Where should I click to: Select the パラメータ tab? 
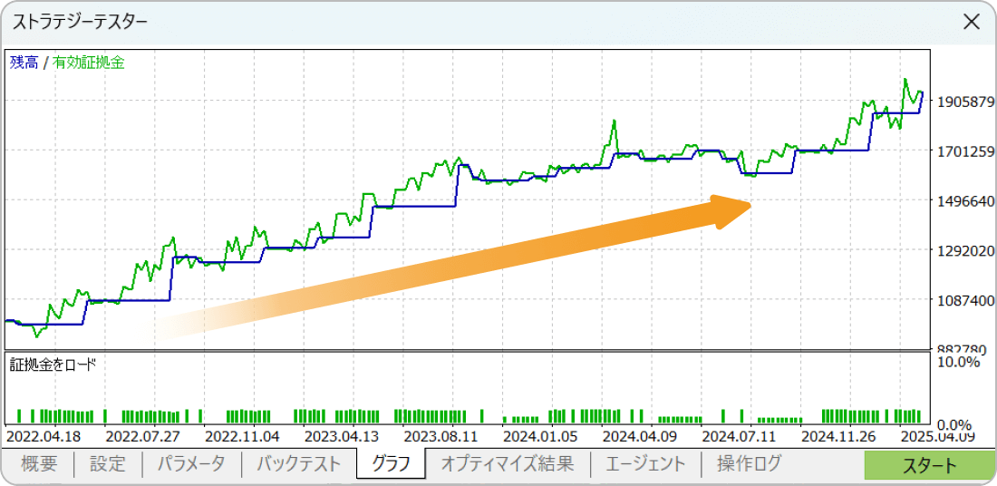pyautogui.click(x=191, y=464)
